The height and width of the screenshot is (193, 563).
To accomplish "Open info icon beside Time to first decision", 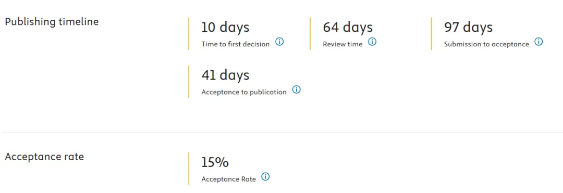I will (x=279, y=42).
